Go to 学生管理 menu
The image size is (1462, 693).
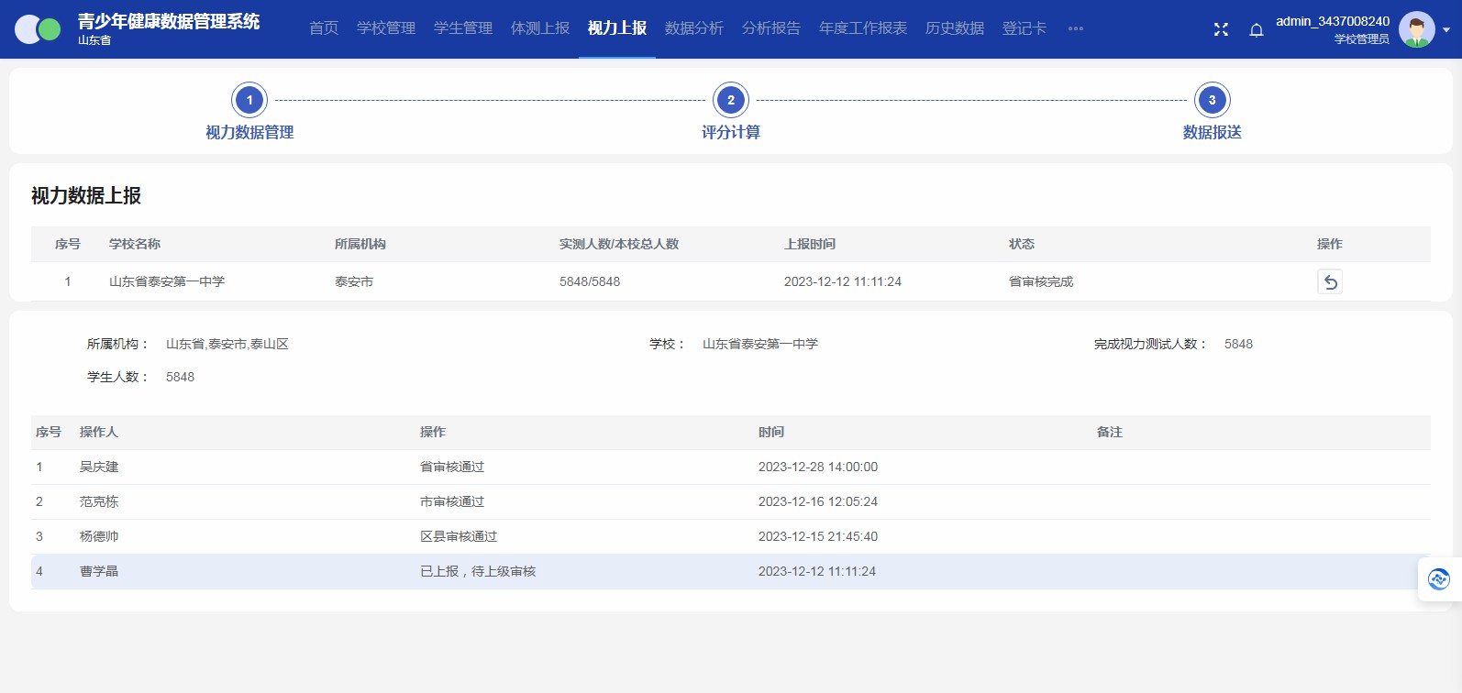pos(463,28)
